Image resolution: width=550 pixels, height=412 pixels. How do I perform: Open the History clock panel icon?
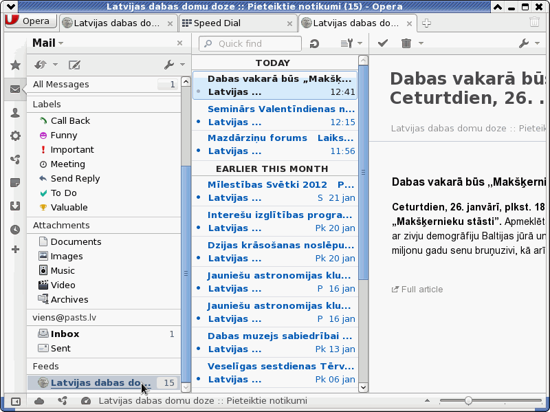pos(15,230)
